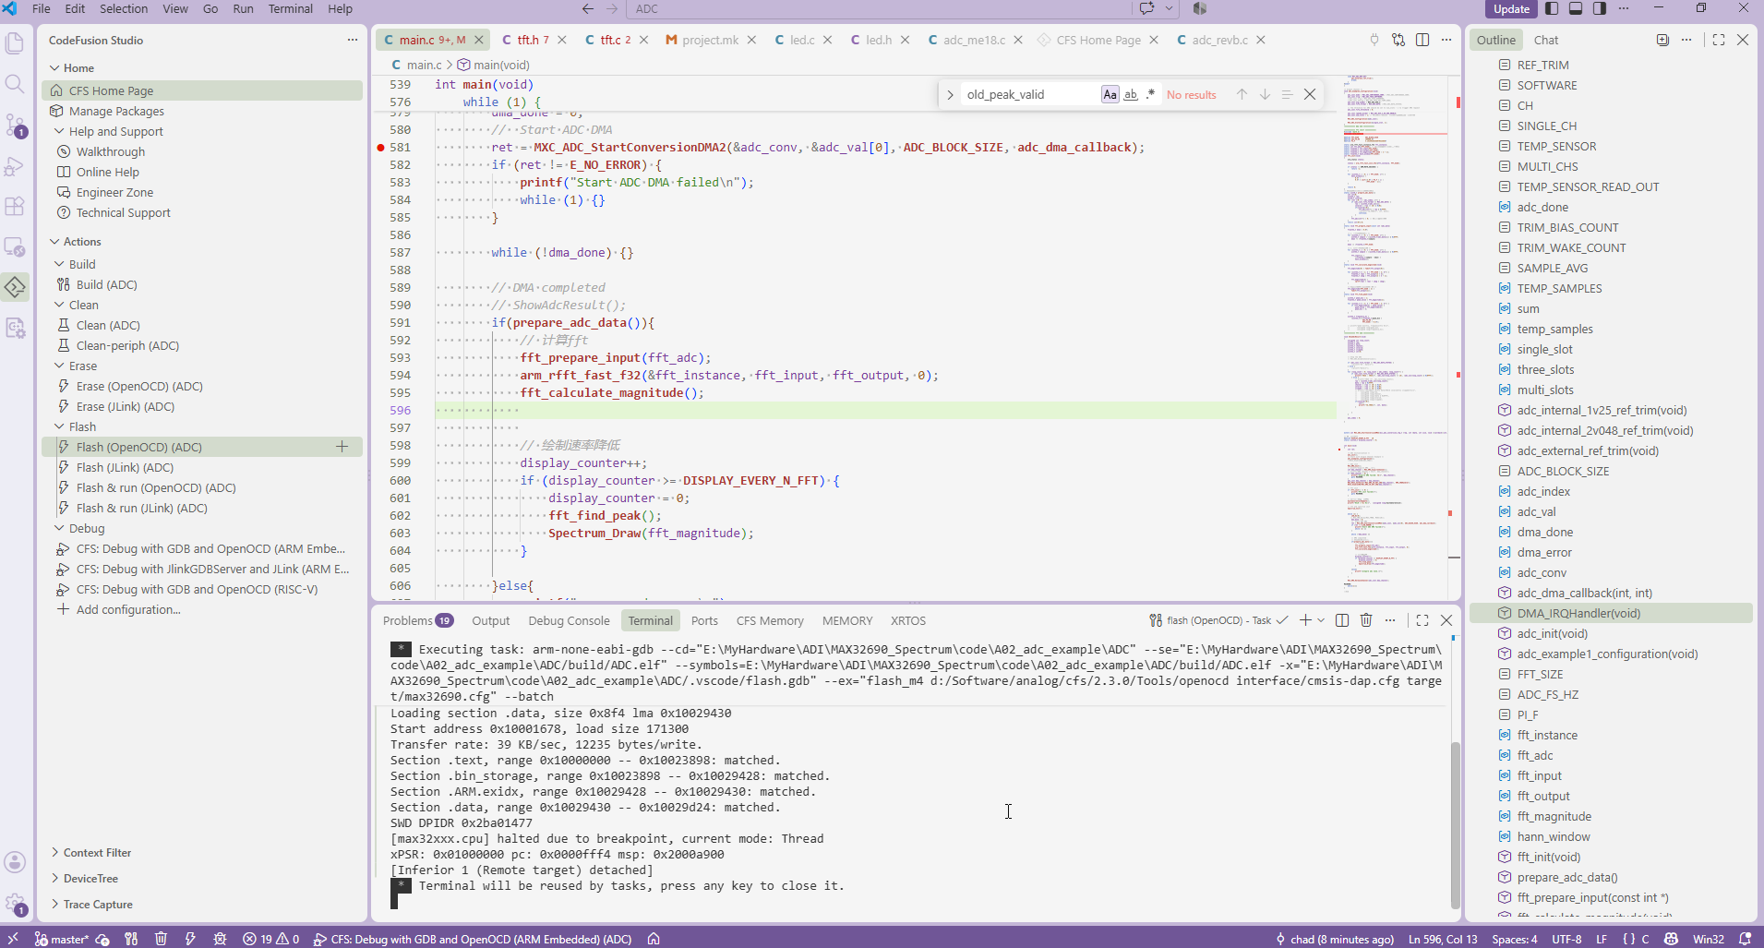This screenshot has width=1764, height=948.
Task: Toggle Match Case in find widget
Action: pyautogui.click(x=1110, y=94)
